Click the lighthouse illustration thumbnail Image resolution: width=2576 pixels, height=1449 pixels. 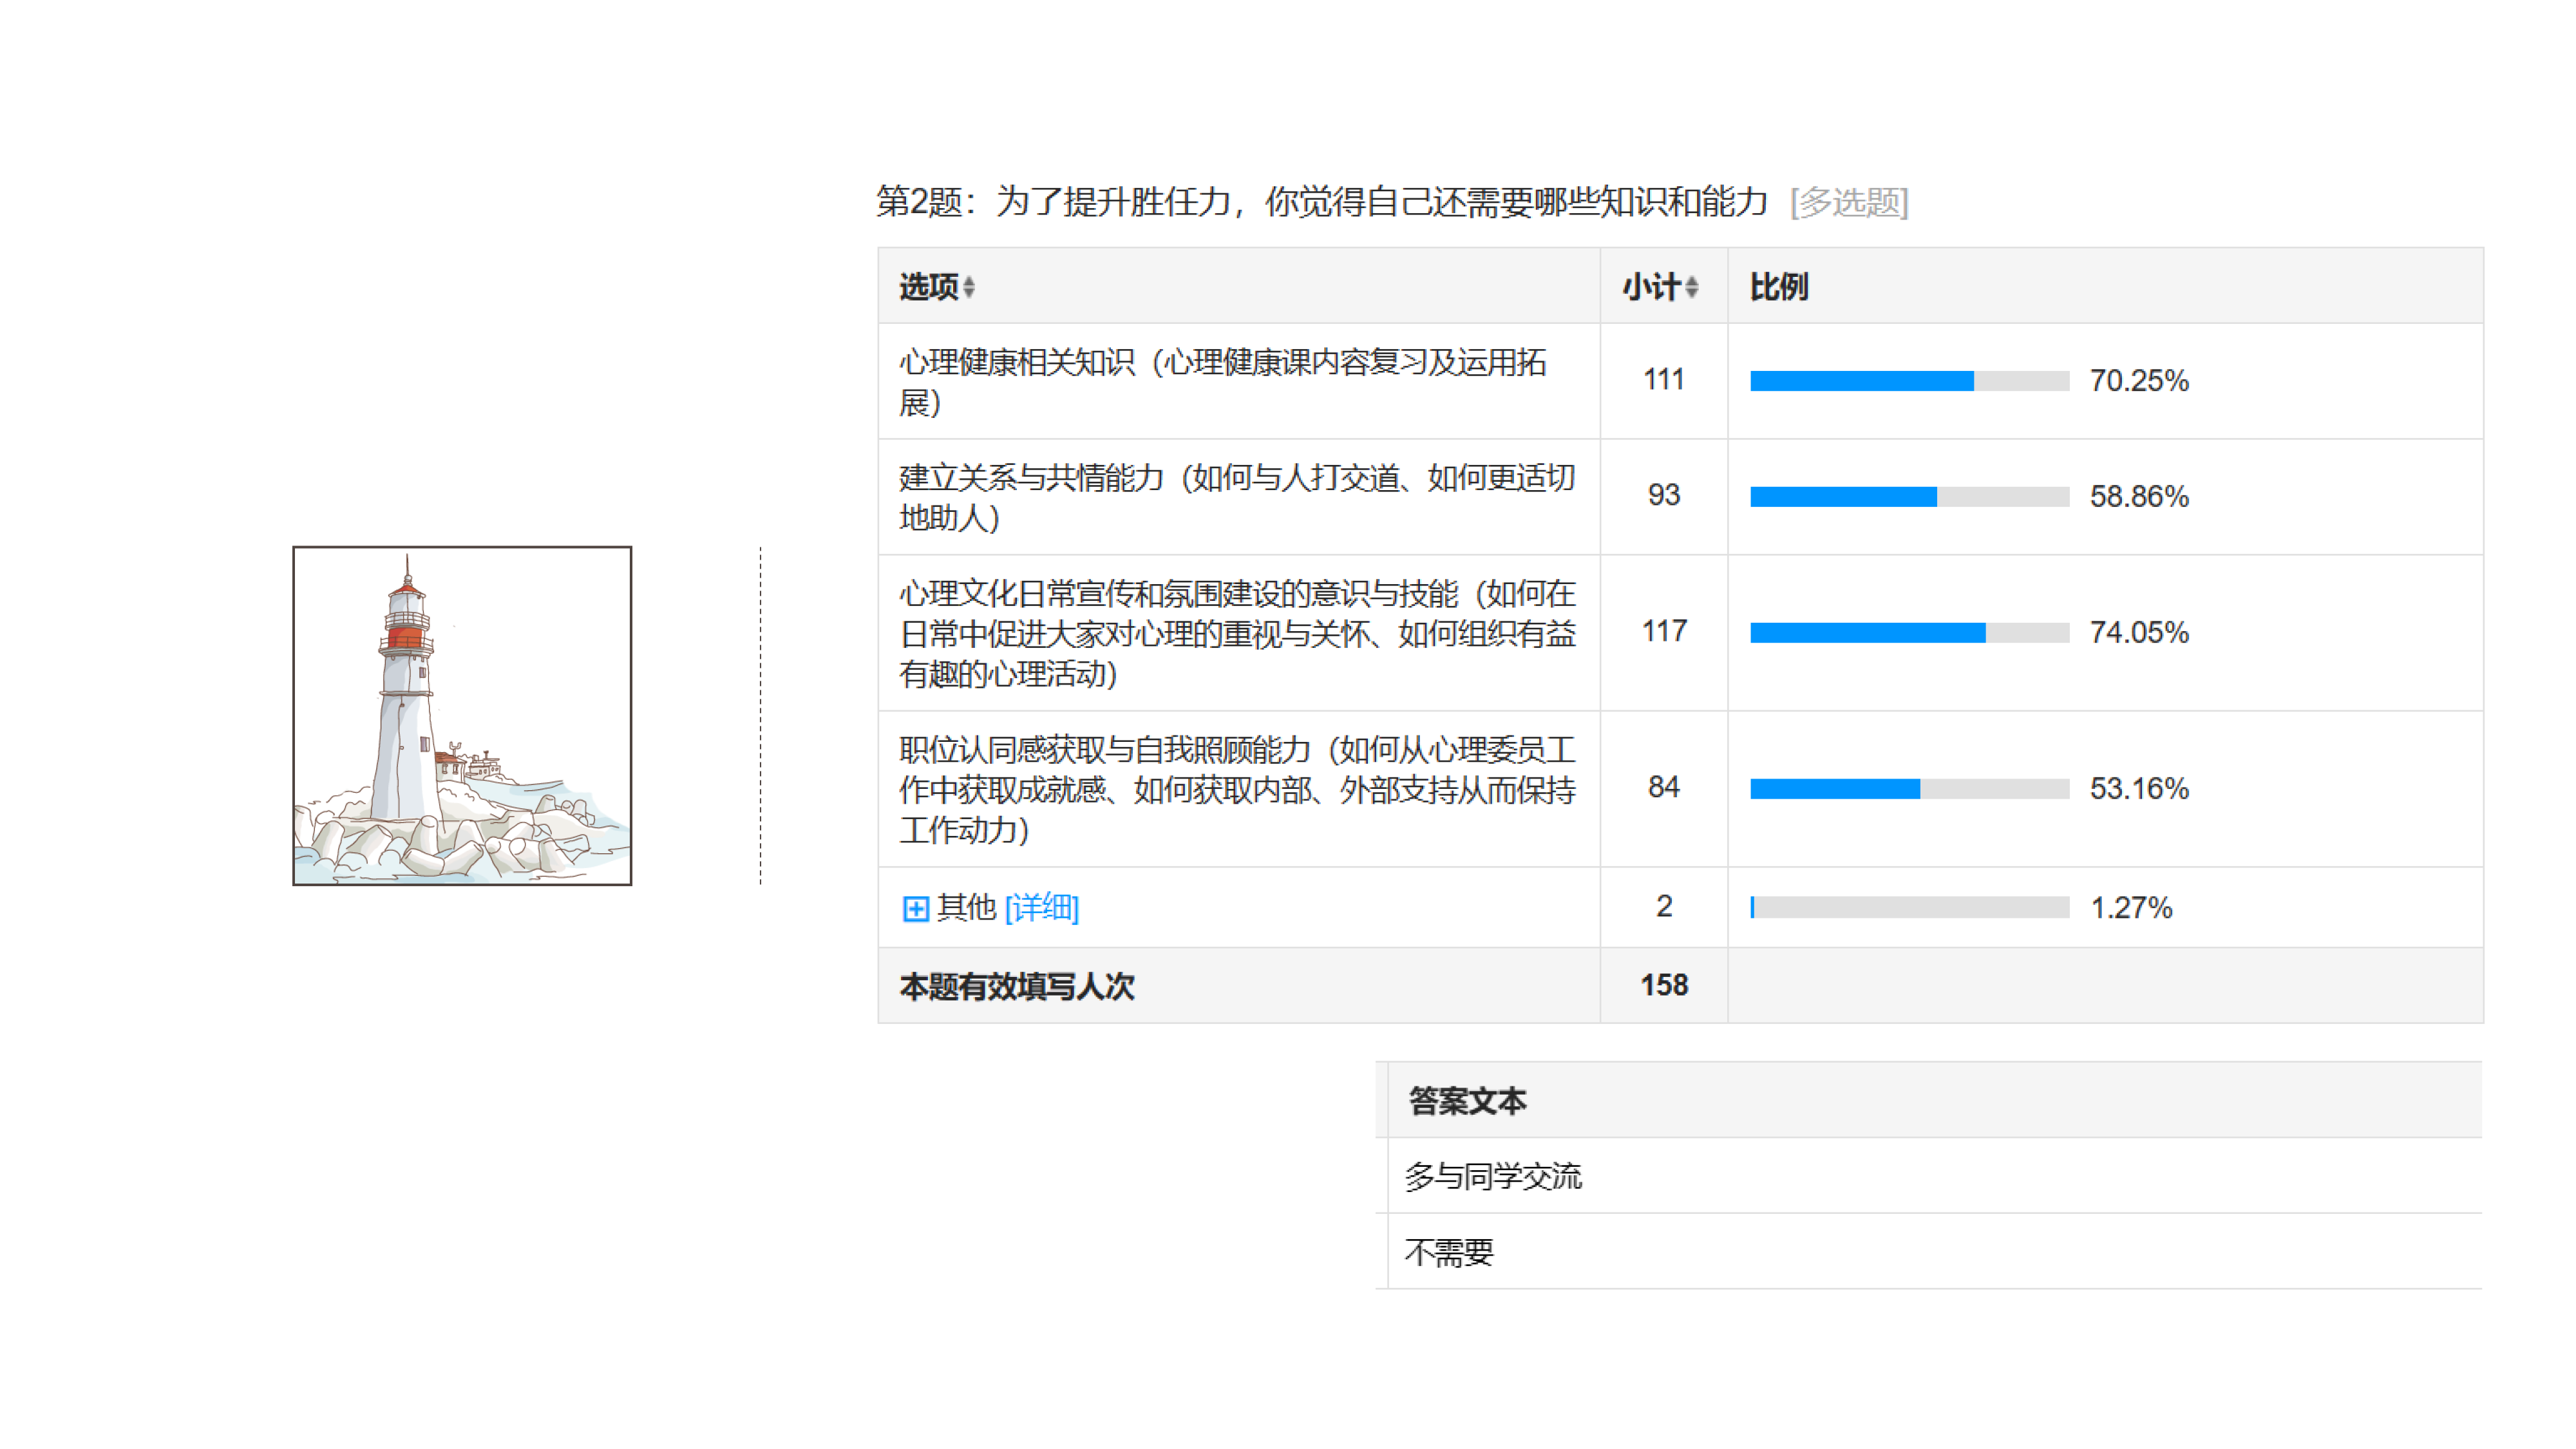(x=462, y=715)
